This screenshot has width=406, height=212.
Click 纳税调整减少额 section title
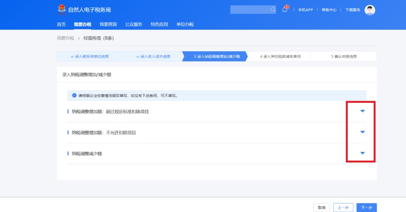point(87,153)
